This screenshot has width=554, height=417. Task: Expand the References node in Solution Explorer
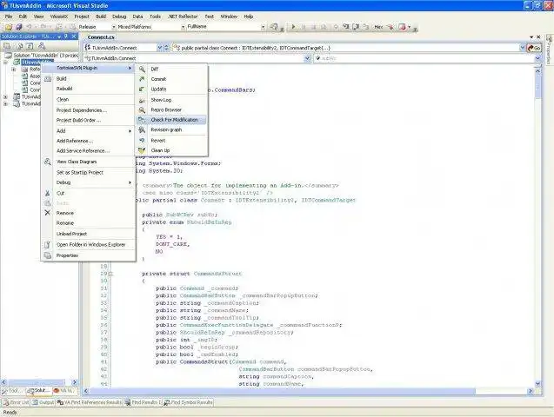(14, 69)
